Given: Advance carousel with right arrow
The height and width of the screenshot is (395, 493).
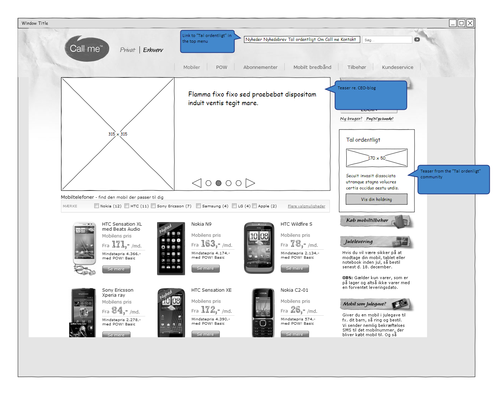Looking at the screenshot, I should pos(250,183).
